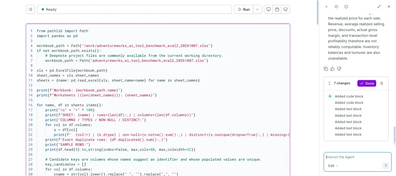Give thumbs down to agent response

coord(339,69)
